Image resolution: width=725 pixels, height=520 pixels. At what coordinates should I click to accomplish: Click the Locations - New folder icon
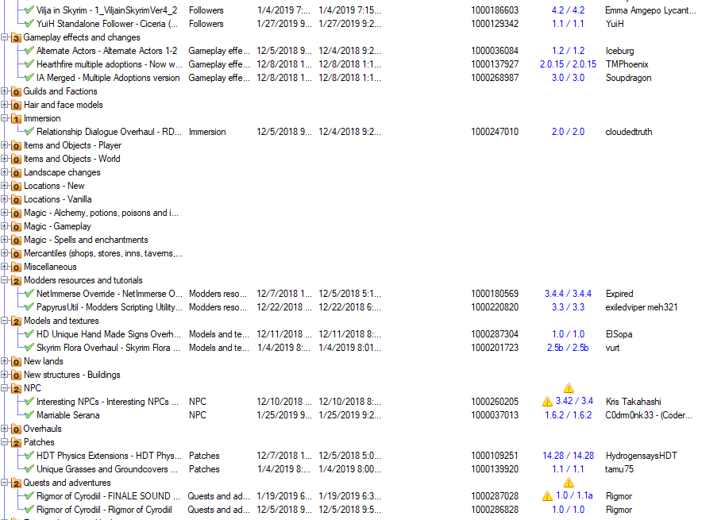point(16,187)
